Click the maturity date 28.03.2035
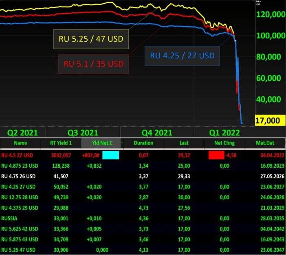 (272, 218)
